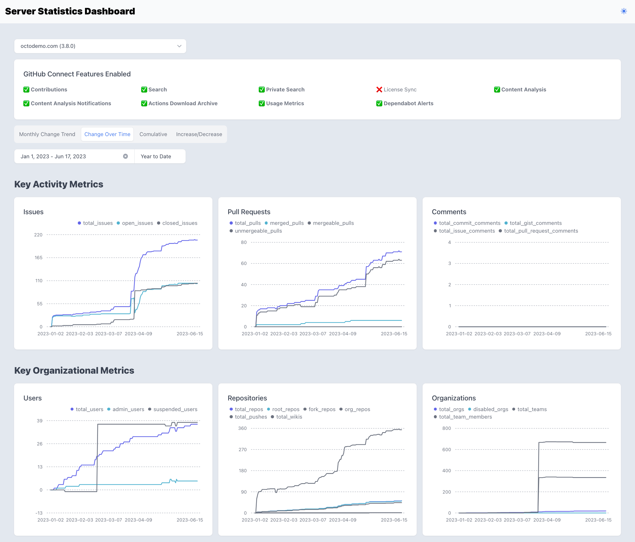Click the green check beside Dependabot Alerts

point(379,103)
